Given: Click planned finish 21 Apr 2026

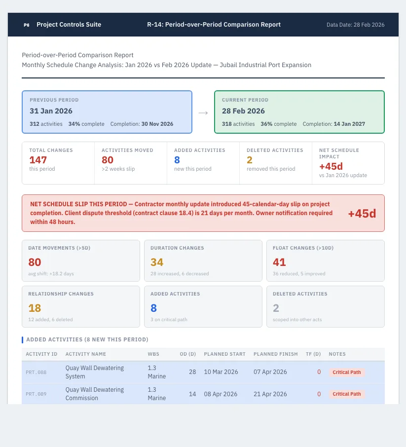Looking at the screenshot, I should point(270,394).
